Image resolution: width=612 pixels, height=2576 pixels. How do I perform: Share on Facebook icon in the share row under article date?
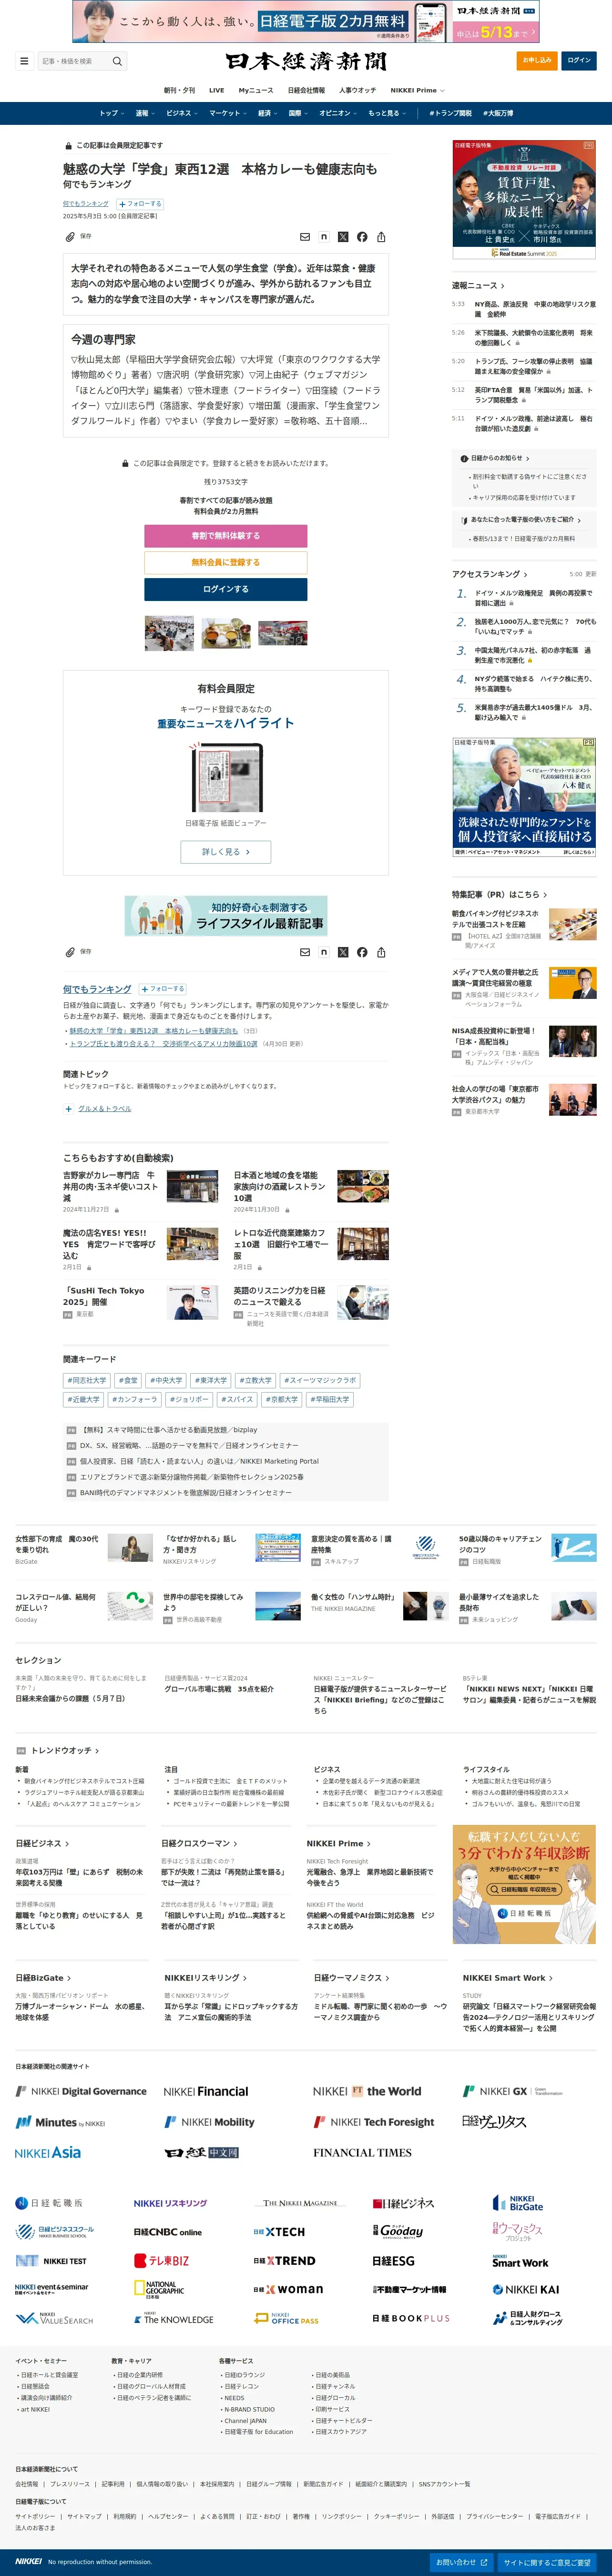(x=362, y=237)
